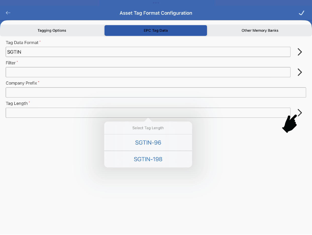
Task: Select the EPC Tag Data tab
Action: [156, 30]
